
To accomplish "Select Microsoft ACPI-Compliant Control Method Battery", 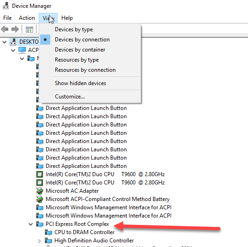I will point(107,199).
